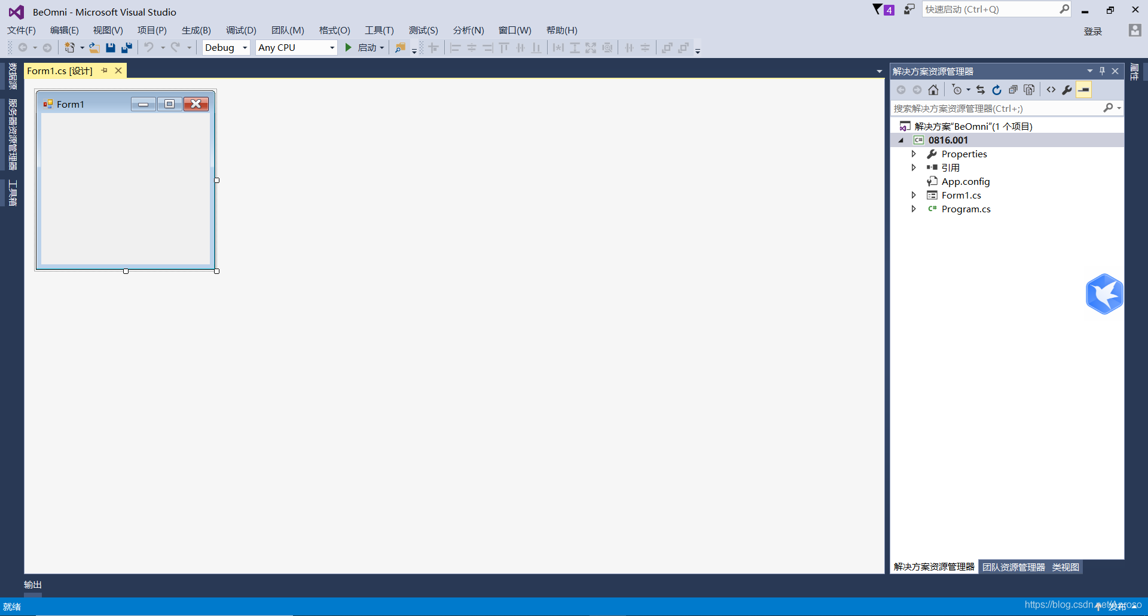Click the View Code angle-brackets icon
Image resolution: width=1148 pixels, height=616 pixels.
(1051, 90)
